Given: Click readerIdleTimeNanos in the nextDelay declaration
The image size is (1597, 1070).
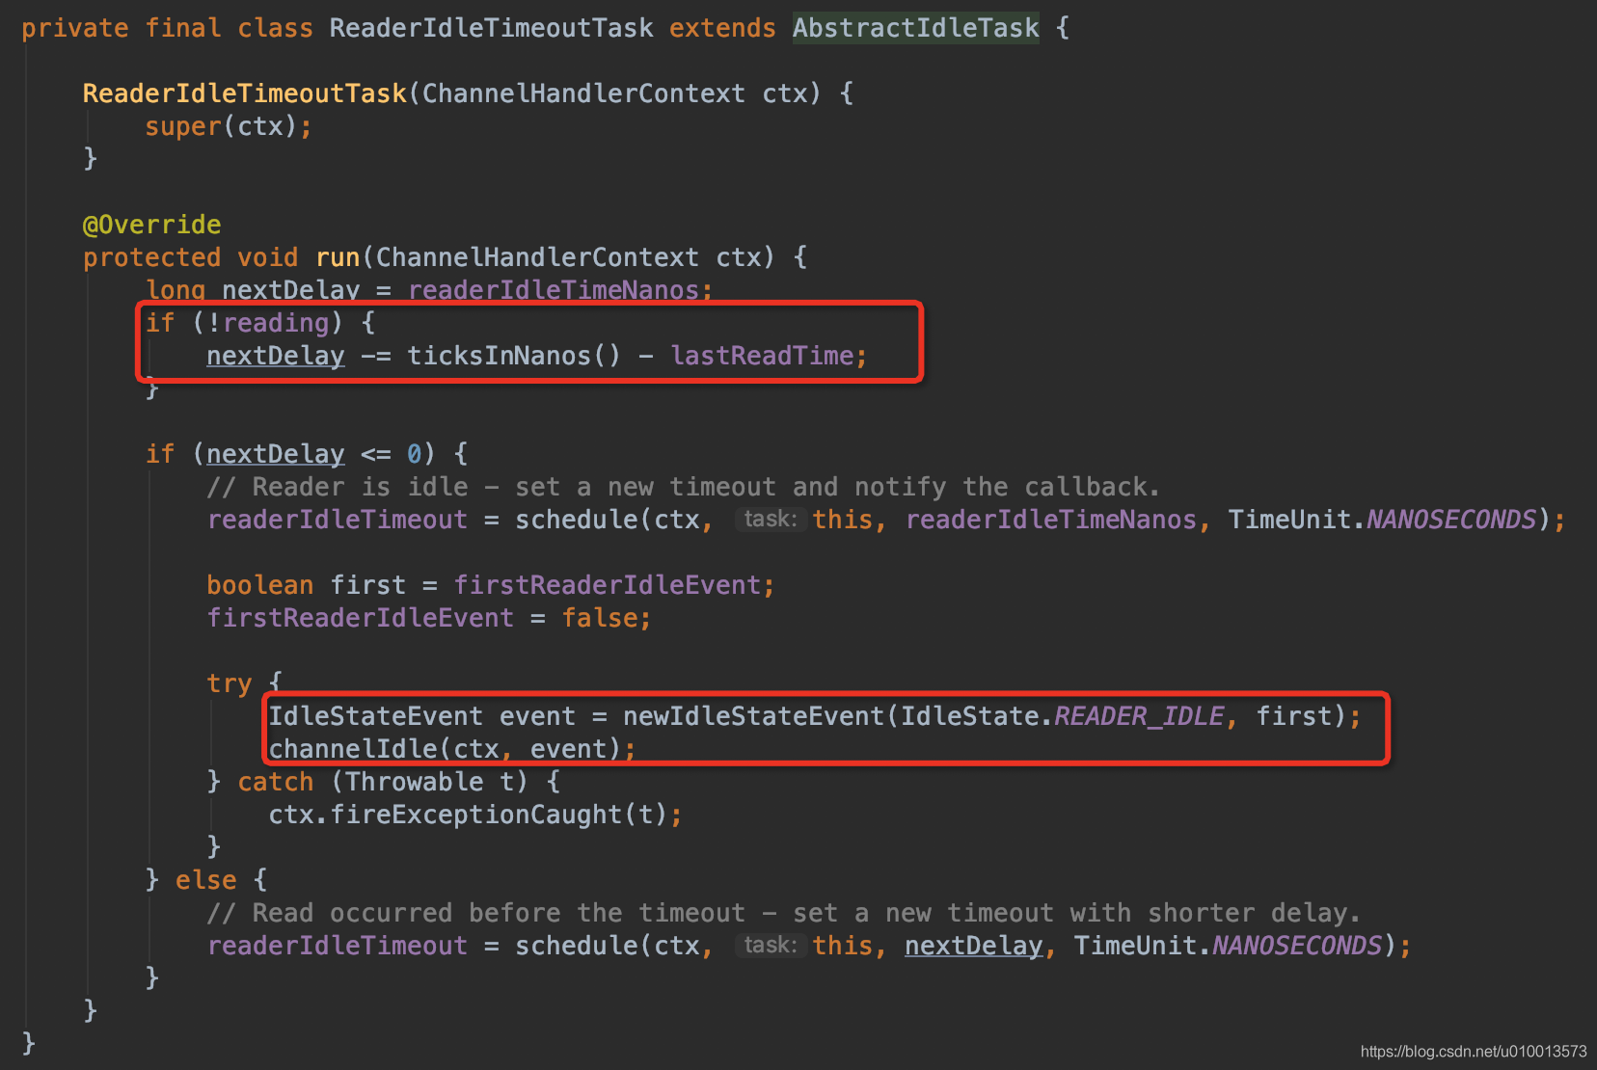Looking at the screenshot, I should 553,290.
